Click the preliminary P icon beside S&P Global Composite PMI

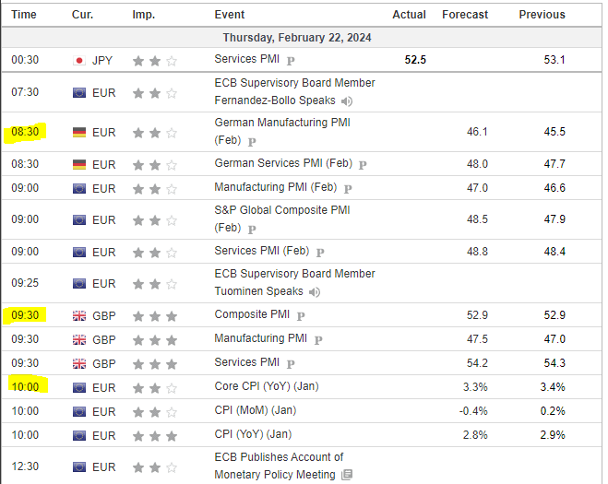coord(251,228)
